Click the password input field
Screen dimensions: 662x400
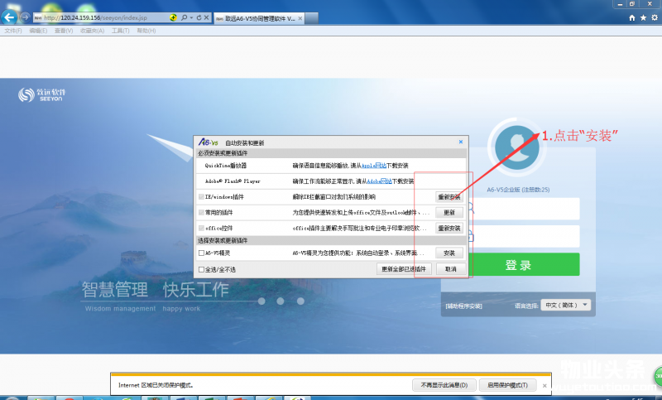click(524, 236)
